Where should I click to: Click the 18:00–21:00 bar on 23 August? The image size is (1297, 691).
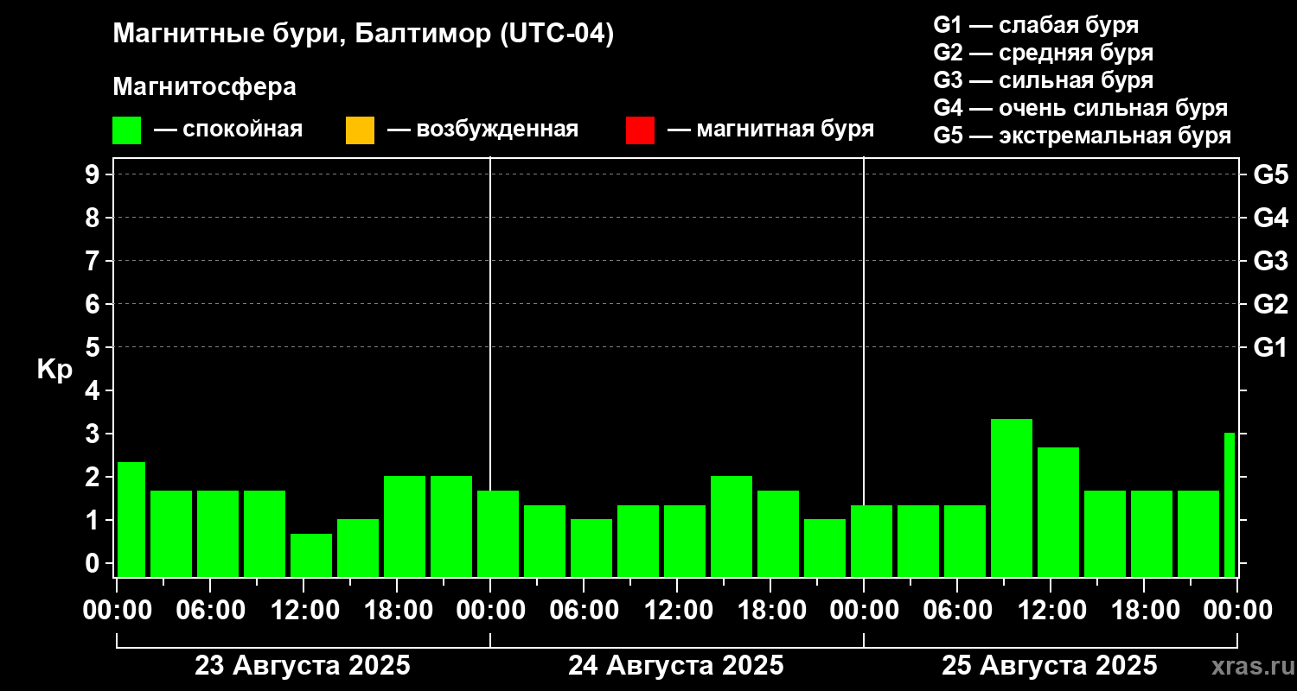(405, 526)
